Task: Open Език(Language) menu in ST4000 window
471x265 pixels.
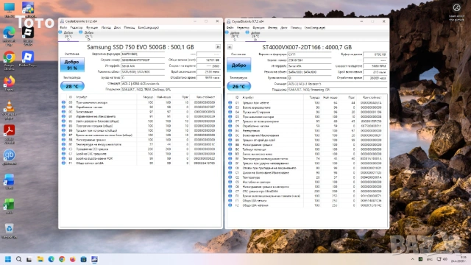Action: [315, 28]
